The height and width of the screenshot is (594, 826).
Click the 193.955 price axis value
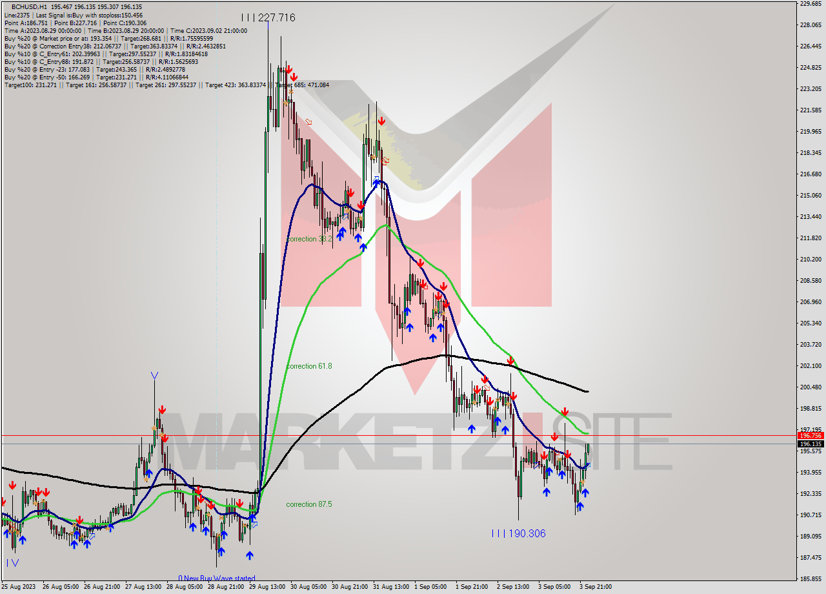pos(811,473)
